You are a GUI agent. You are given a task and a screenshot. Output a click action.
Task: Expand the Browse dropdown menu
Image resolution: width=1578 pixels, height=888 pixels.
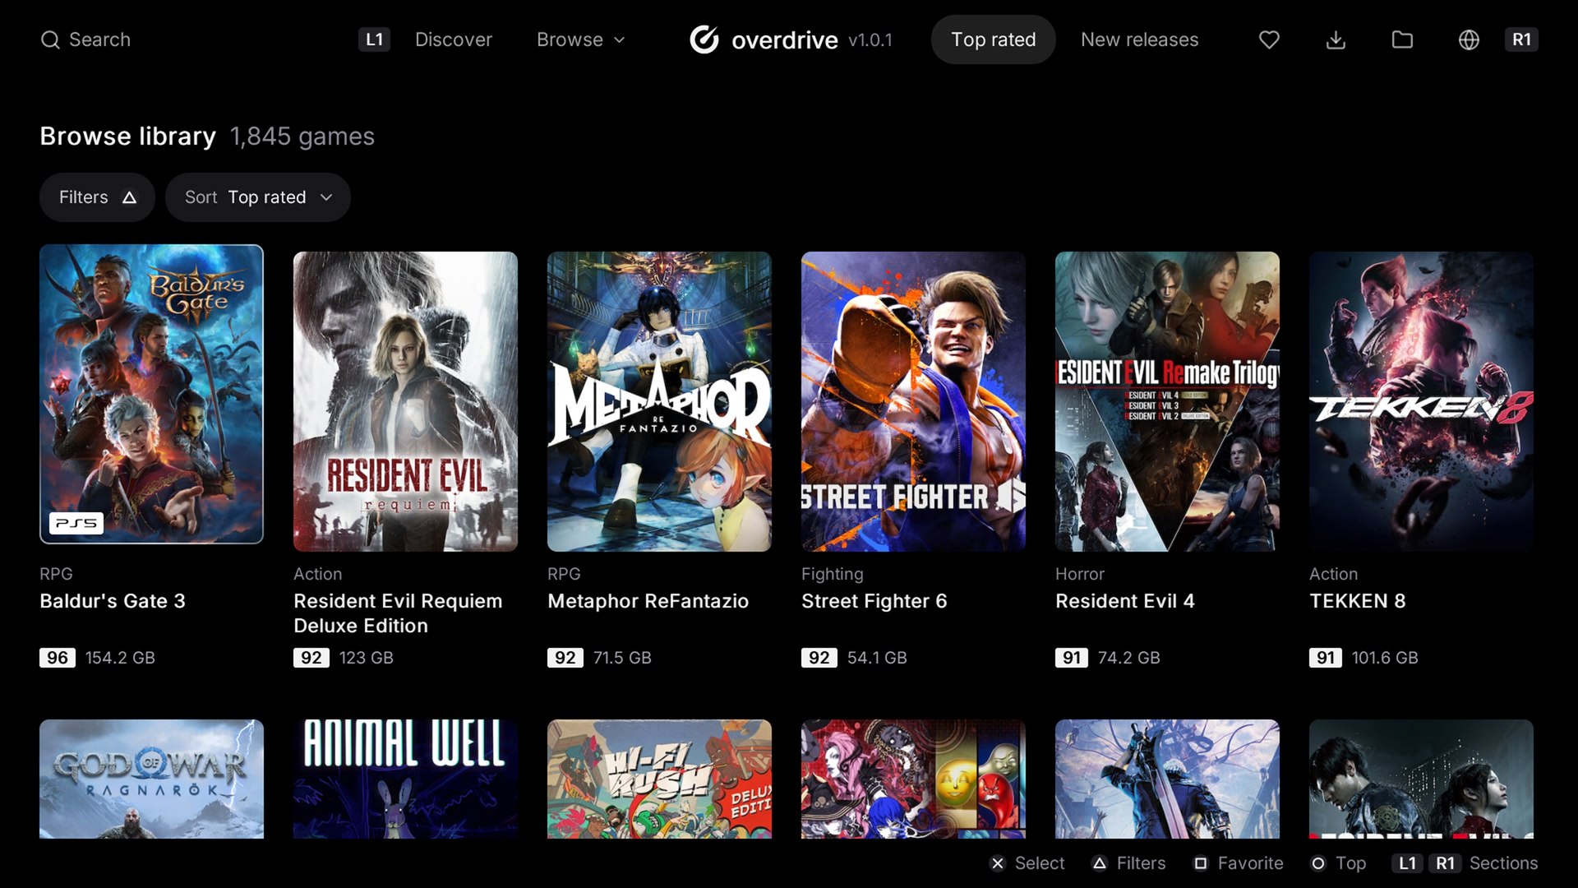pyautogui.click(x=580, y=39)
